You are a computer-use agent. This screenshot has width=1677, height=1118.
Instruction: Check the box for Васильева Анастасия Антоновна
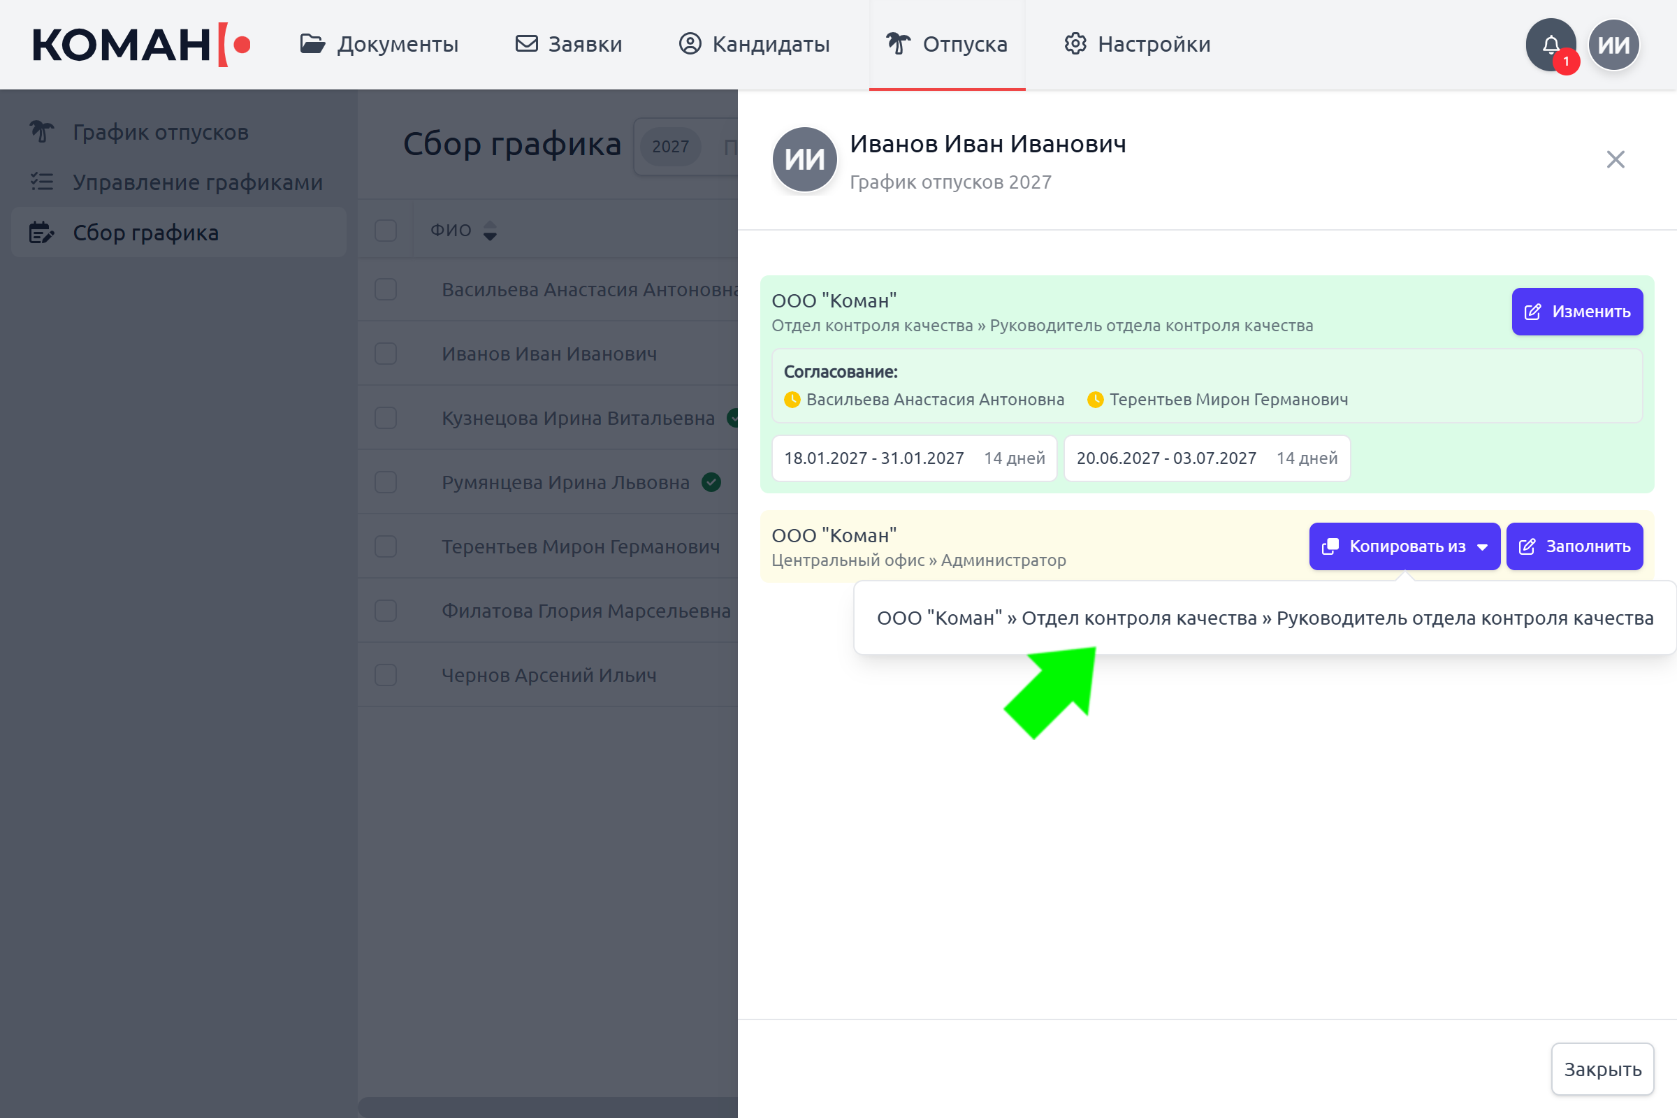(386, 289)
